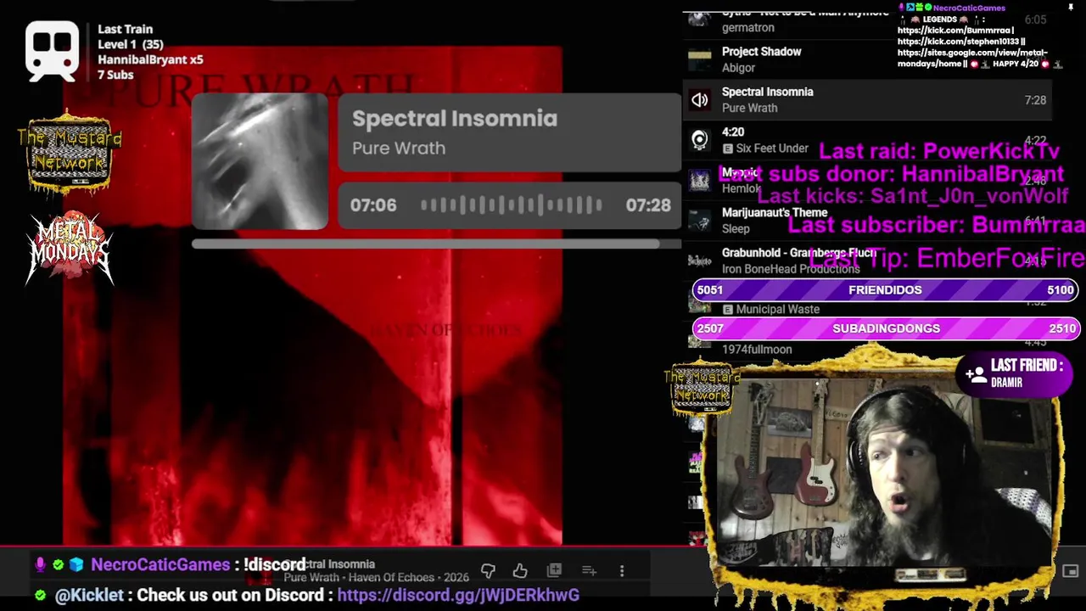Click the Grabunhold track thumbnail

point(699,261)
